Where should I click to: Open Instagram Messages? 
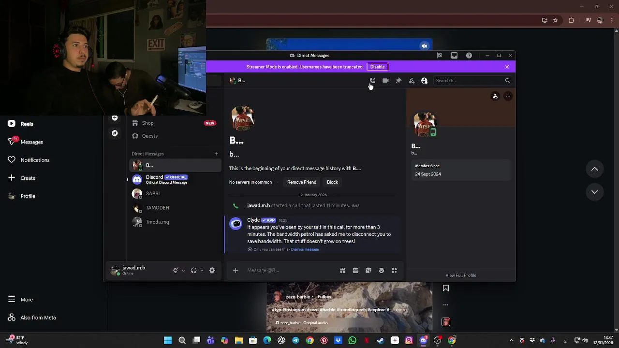pos(26,142)
